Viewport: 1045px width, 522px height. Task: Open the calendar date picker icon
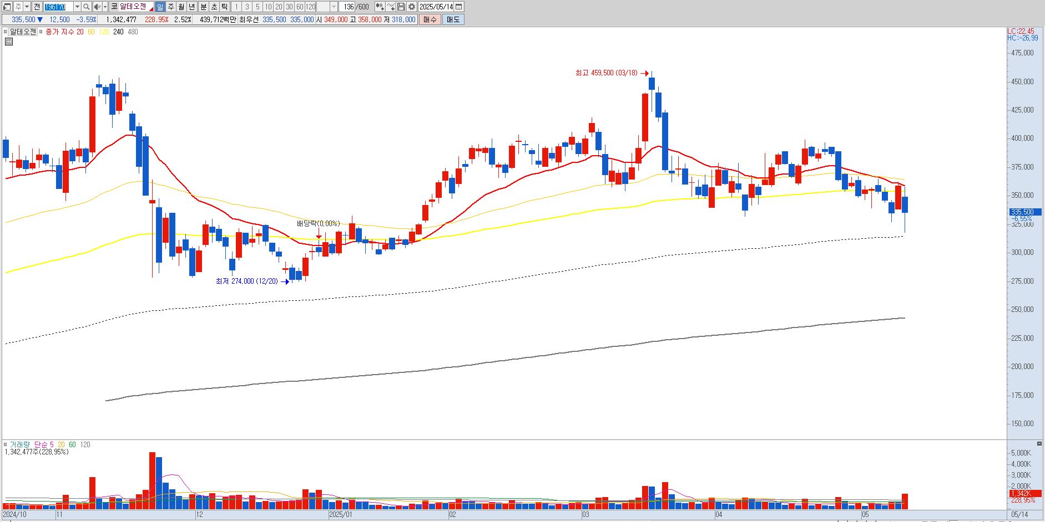tap(458, 7)
